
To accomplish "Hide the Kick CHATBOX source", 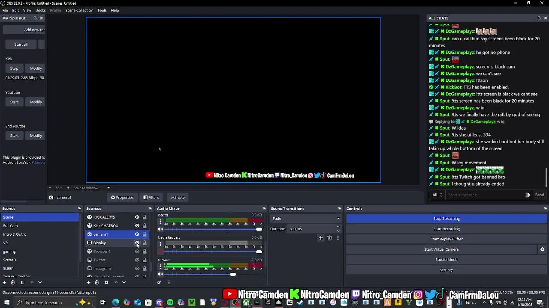I will [137, 226].
